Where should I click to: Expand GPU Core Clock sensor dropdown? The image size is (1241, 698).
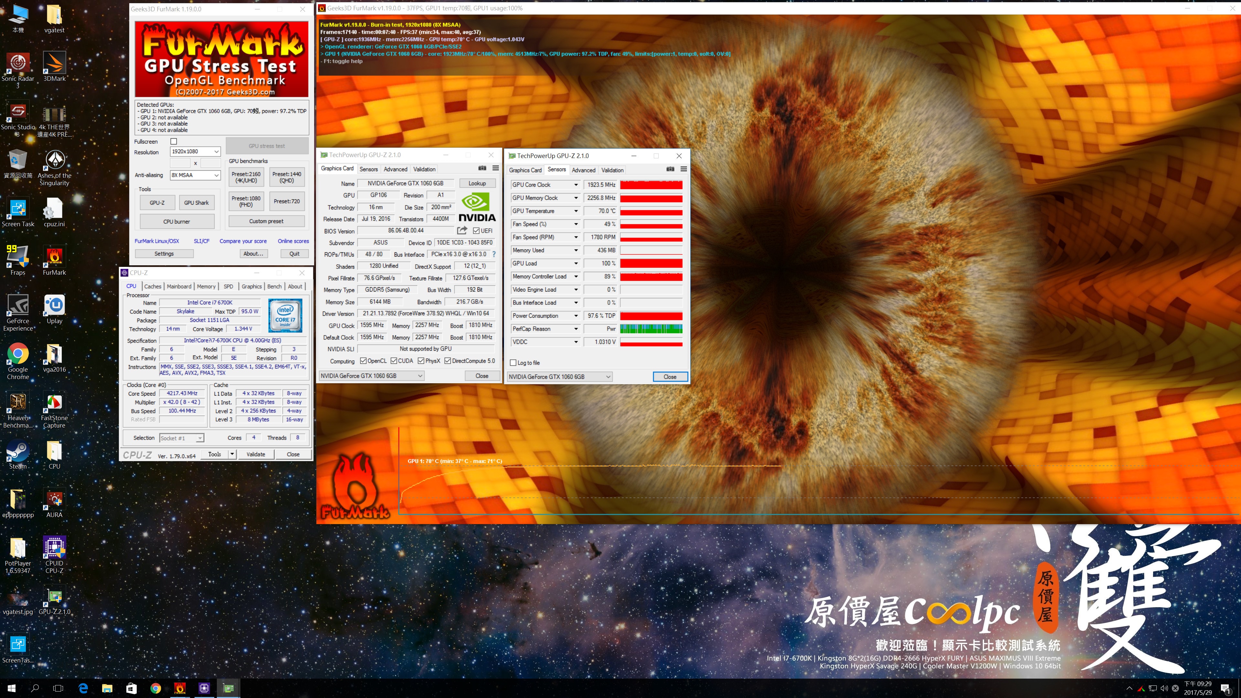tap(575, 185)
